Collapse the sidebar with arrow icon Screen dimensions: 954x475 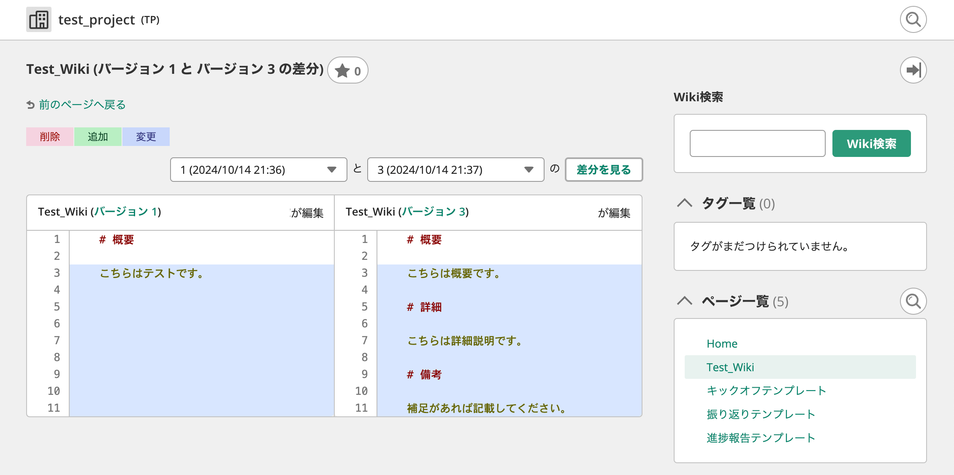(913, 70)
